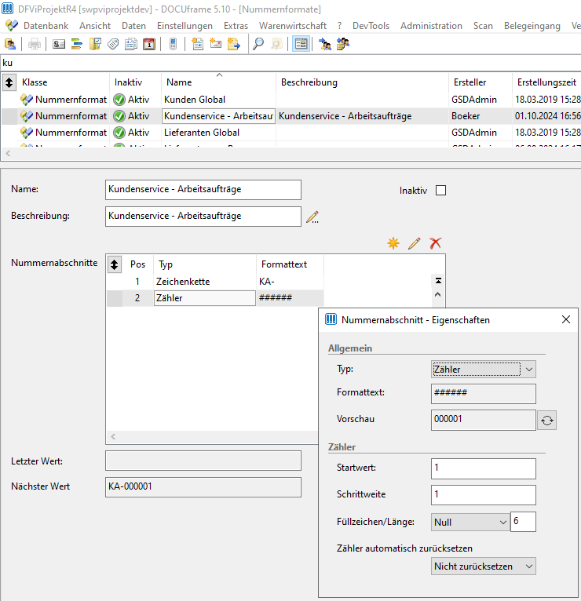Open the Administration menu

[431, 26]
